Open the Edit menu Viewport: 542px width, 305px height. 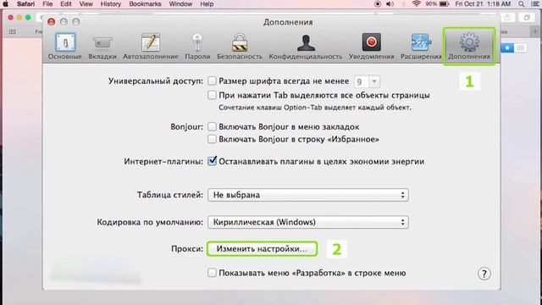tap(66, 4)
